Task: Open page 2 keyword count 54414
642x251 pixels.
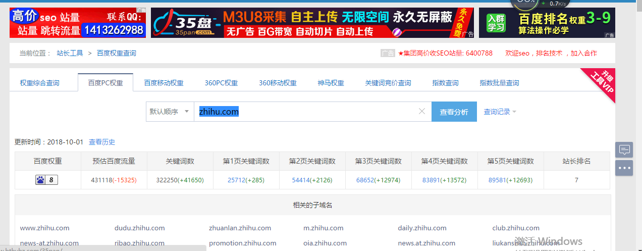Action: pyautogui.click(x=301, y=180)
